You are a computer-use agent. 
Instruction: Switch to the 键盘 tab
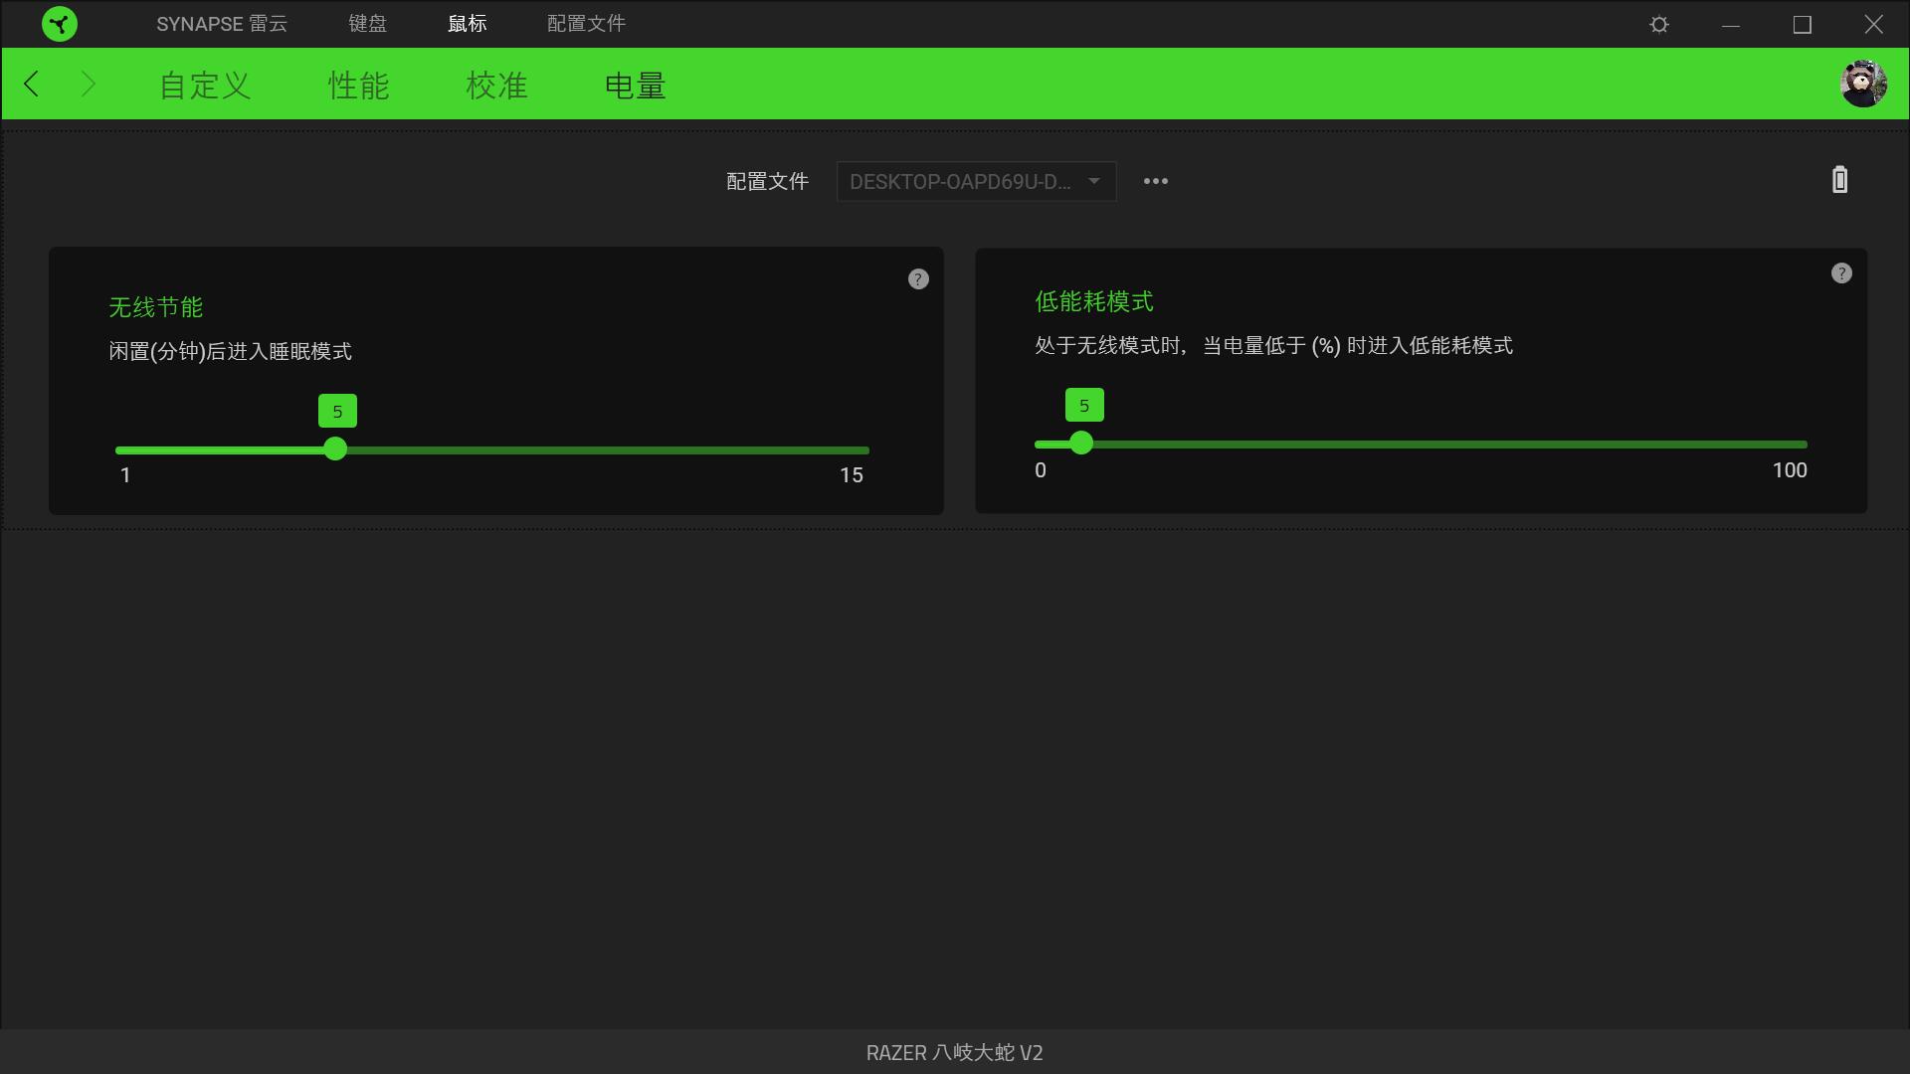coord(366,23)
